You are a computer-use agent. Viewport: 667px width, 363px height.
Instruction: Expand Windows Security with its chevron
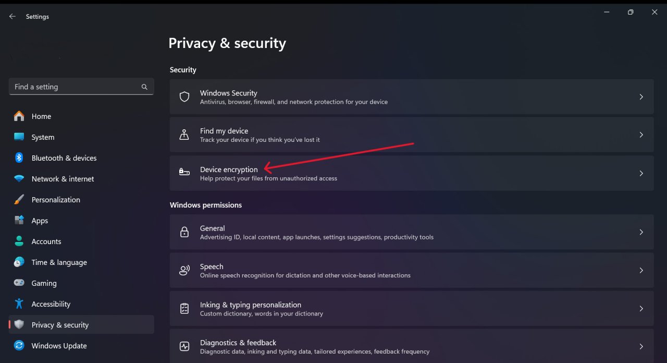coord(641,97)
